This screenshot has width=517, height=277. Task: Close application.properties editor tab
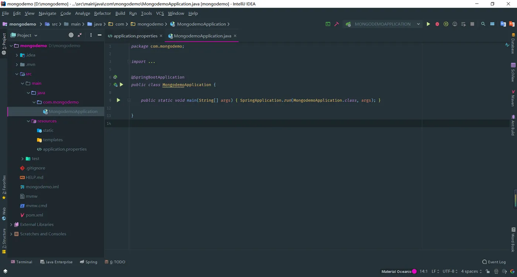pyautogui.click(x=161, y=36)
